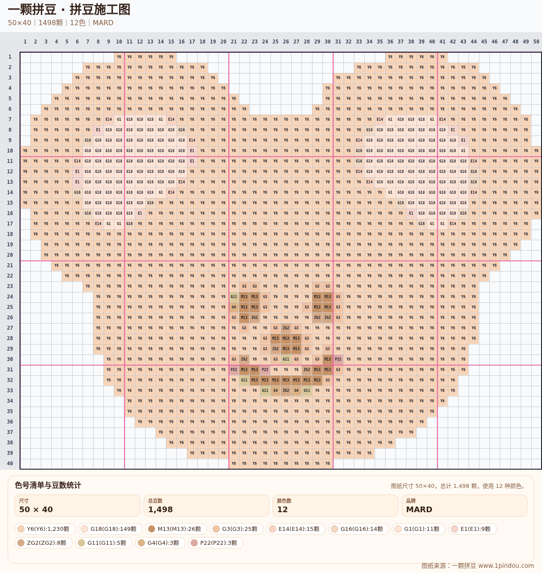The image size is (542, 573).
Task: Click the ZG2 cell in row 29
Action: (x=276, y=349)
